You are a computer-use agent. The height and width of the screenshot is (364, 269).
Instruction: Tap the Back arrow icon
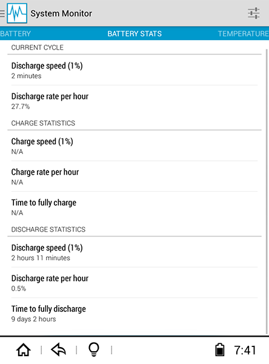[58, 349]
